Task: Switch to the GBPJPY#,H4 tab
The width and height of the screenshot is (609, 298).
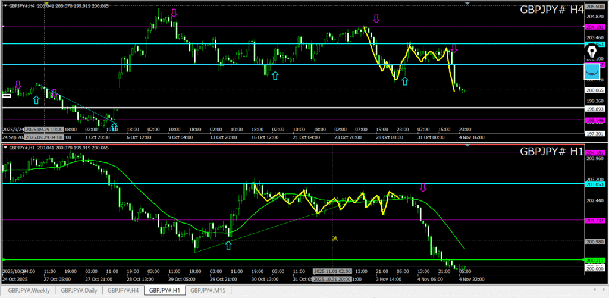Action: coord(123,290)
